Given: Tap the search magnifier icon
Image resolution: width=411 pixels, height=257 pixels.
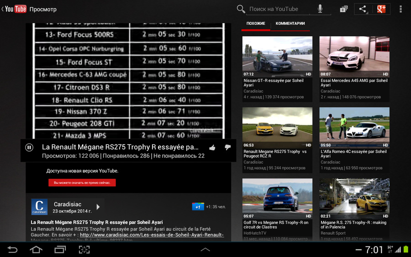Looking at the screenshot, I should (241, 9).
